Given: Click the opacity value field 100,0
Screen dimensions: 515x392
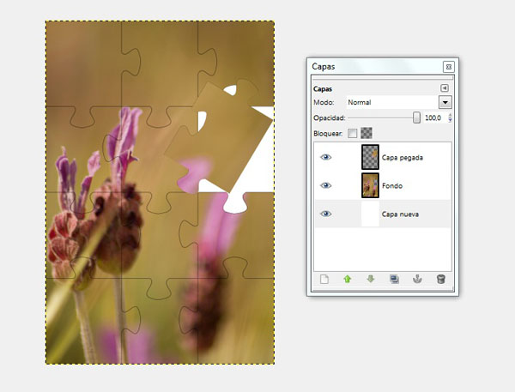Looking at the screenshot, I should pyautogui.click(x=434, y=118).
